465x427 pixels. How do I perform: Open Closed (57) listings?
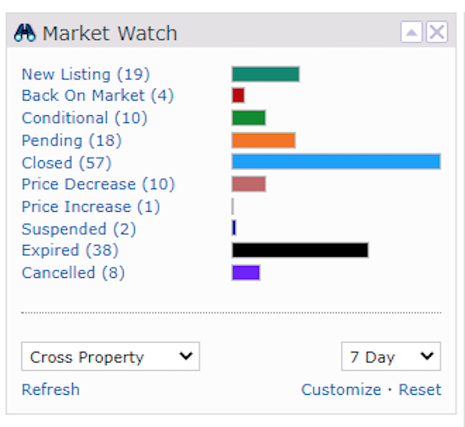tap(66, 163)
